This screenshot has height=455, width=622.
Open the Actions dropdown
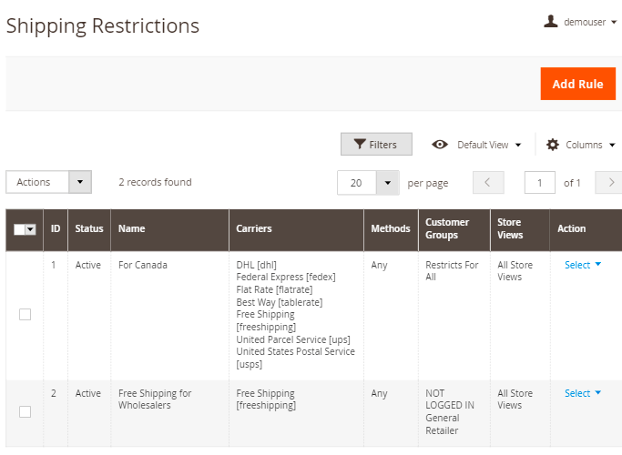49,182
